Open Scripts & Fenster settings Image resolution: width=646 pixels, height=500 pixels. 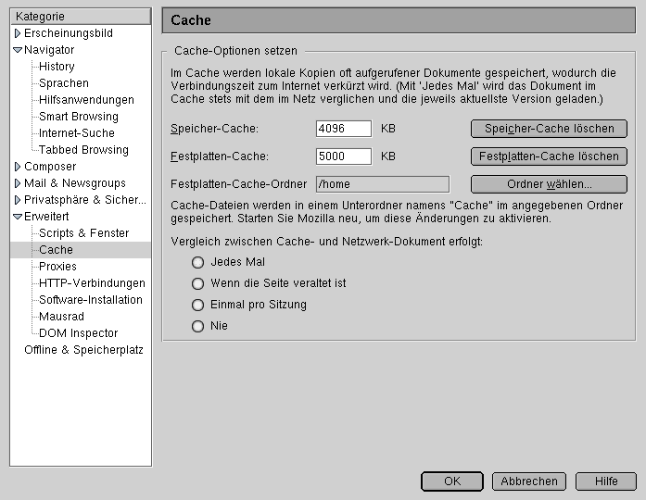[x=84, y=233]
